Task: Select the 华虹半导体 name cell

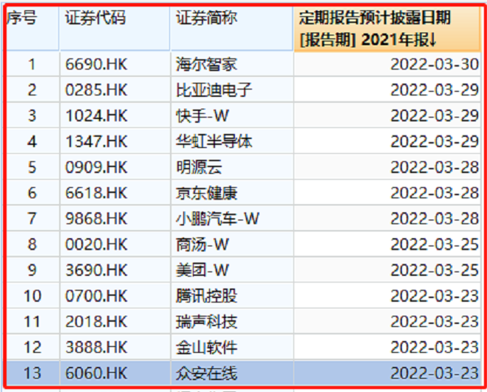Action: coord(232,142)
